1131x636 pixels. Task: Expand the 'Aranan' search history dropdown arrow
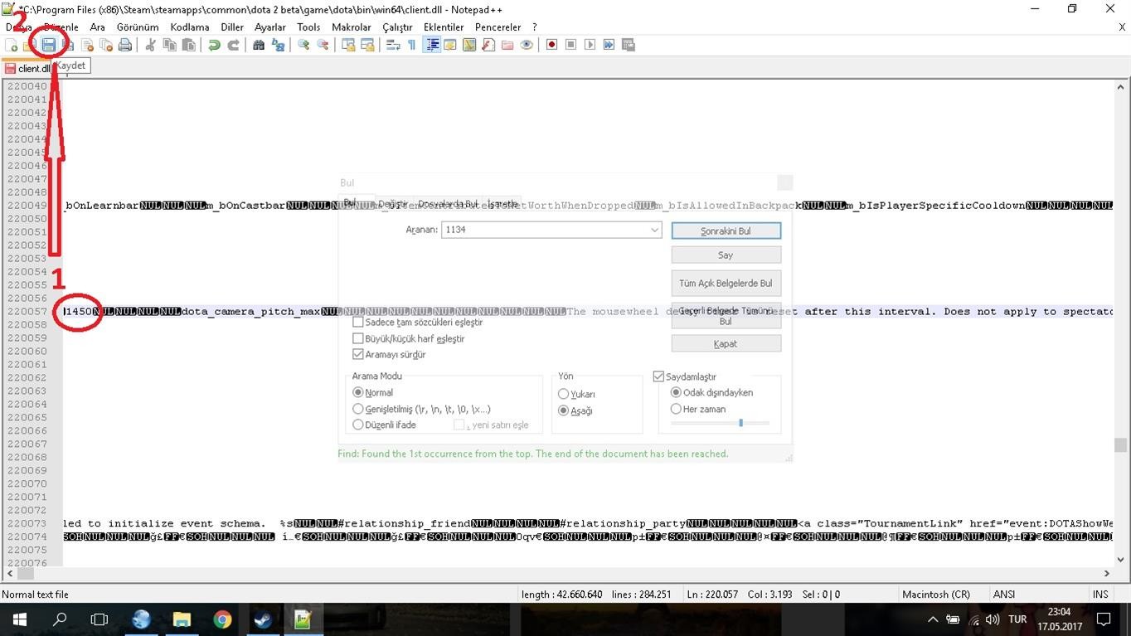pos(654,230)
